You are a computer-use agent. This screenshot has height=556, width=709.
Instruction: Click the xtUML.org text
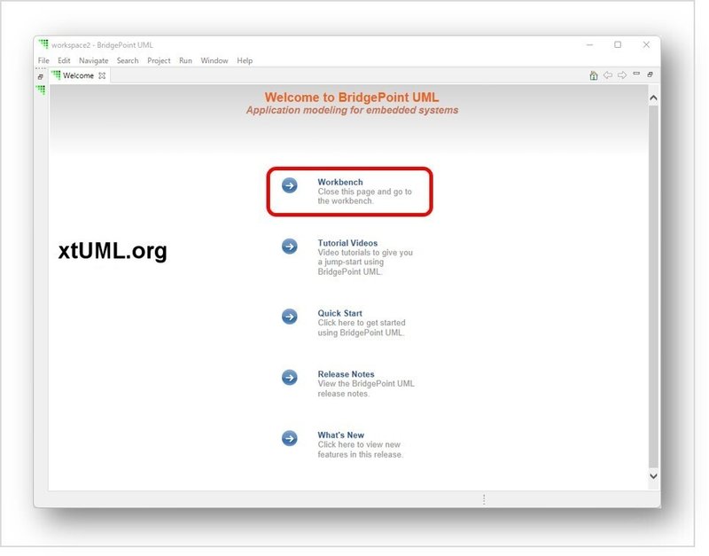(x=113, y=251)
